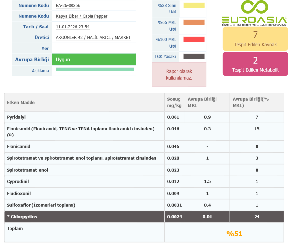Click the green Uygun status bar

point(94,59)
